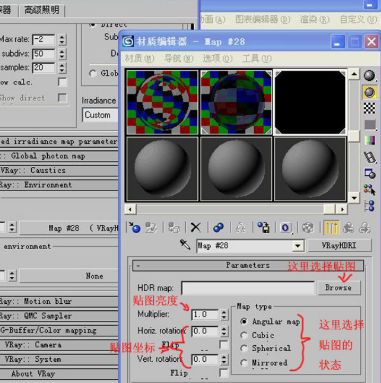Select the first checkered sample slot
The height and width of the screenshot is (383, 381).
point(162,102)
